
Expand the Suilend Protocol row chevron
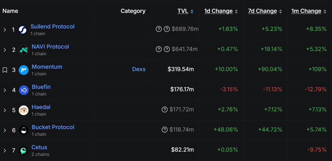point(5,30)
